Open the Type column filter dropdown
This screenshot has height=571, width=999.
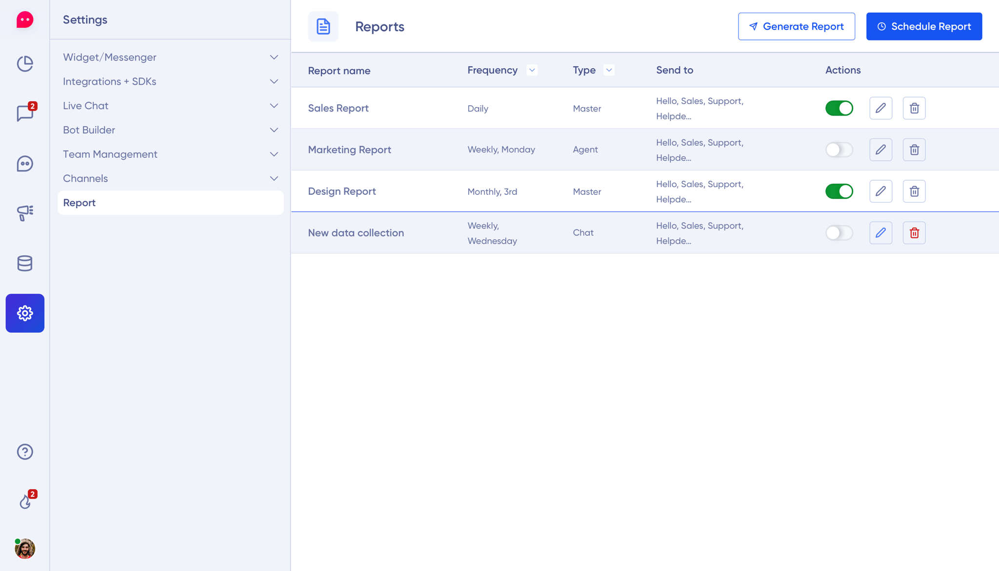608,70
